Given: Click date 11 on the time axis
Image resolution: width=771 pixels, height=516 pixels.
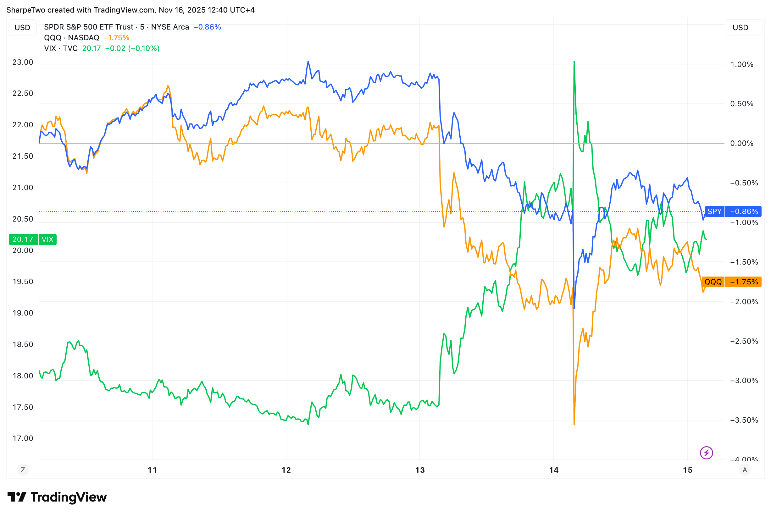Looking at the screenshot, I should [x=152, y=470].
